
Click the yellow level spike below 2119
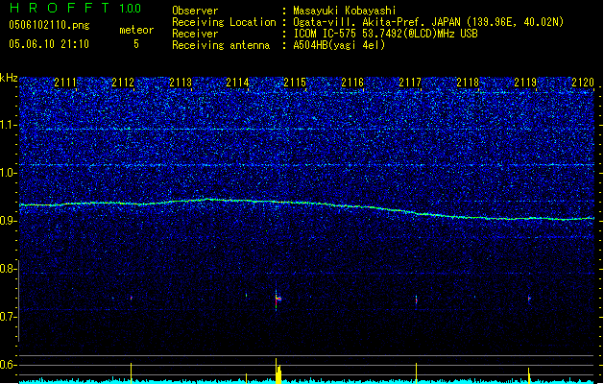pyautogui.click(x=529, y=375)
